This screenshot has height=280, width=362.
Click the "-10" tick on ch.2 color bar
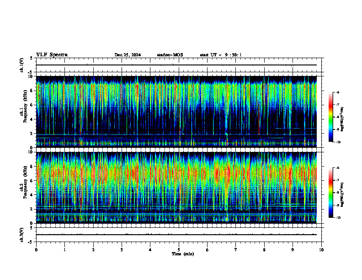point(338,218)
